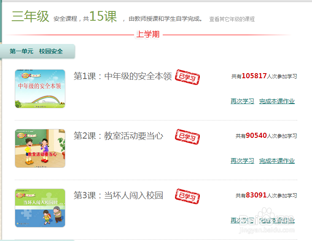
Task: Open lesson title 第3课:当坏人闯入校园
Action: tap(118, 195)
